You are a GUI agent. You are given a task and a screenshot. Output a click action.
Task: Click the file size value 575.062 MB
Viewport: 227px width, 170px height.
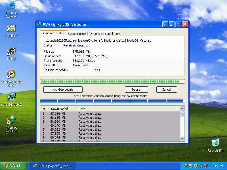pos(81,52)
